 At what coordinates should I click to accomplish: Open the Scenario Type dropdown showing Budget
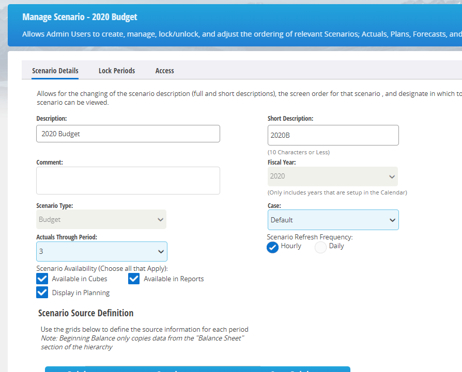101,219
